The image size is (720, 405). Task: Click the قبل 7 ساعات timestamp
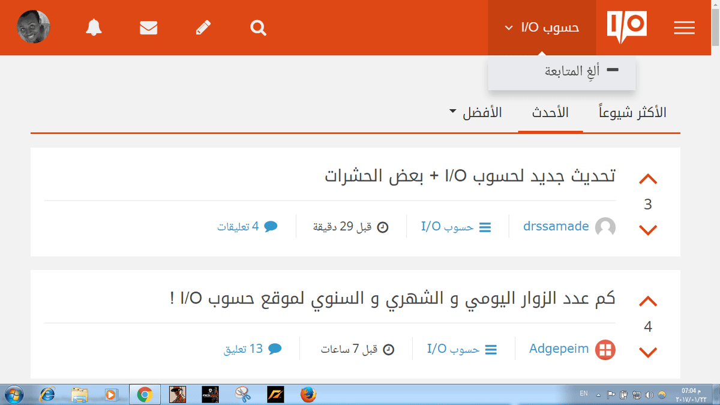[357, 349]
